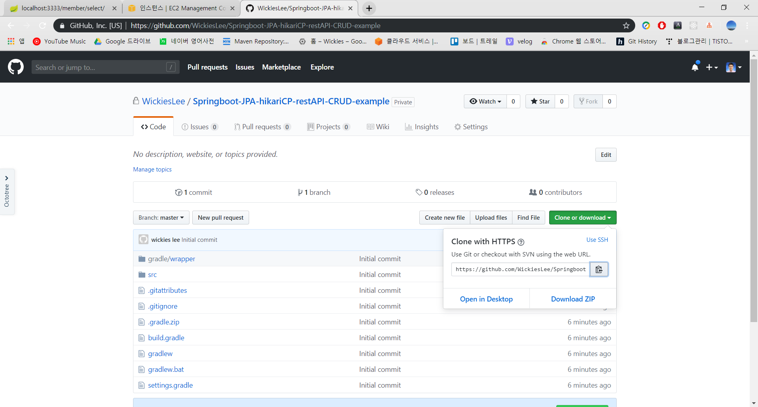Switch to the Code tab
Viewport: 758px width, 407px height.
[x=153, y=127]
